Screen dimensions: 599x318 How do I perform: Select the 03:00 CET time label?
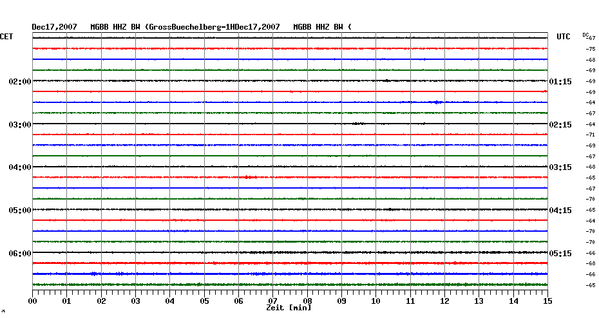(x=20, y=125)
